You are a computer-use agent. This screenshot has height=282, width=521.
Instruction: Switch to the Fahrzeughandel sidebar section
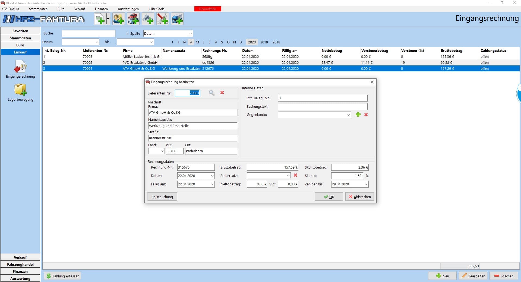(20, 264)
